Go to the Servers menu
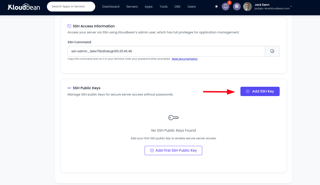 click(132, 7)
